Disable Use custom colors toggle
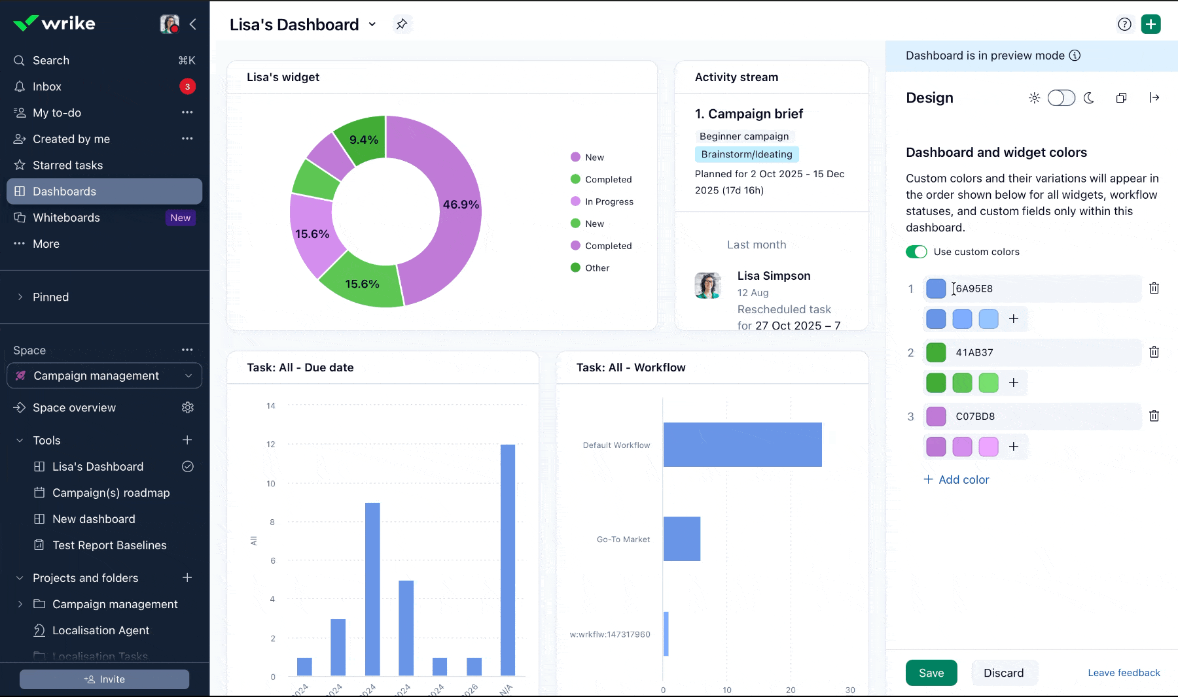This screenshot has width=1178, height=697. [916, 252]
